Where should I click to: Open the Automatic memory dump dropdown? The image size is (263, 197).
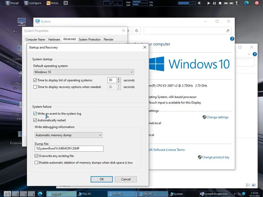68,135
